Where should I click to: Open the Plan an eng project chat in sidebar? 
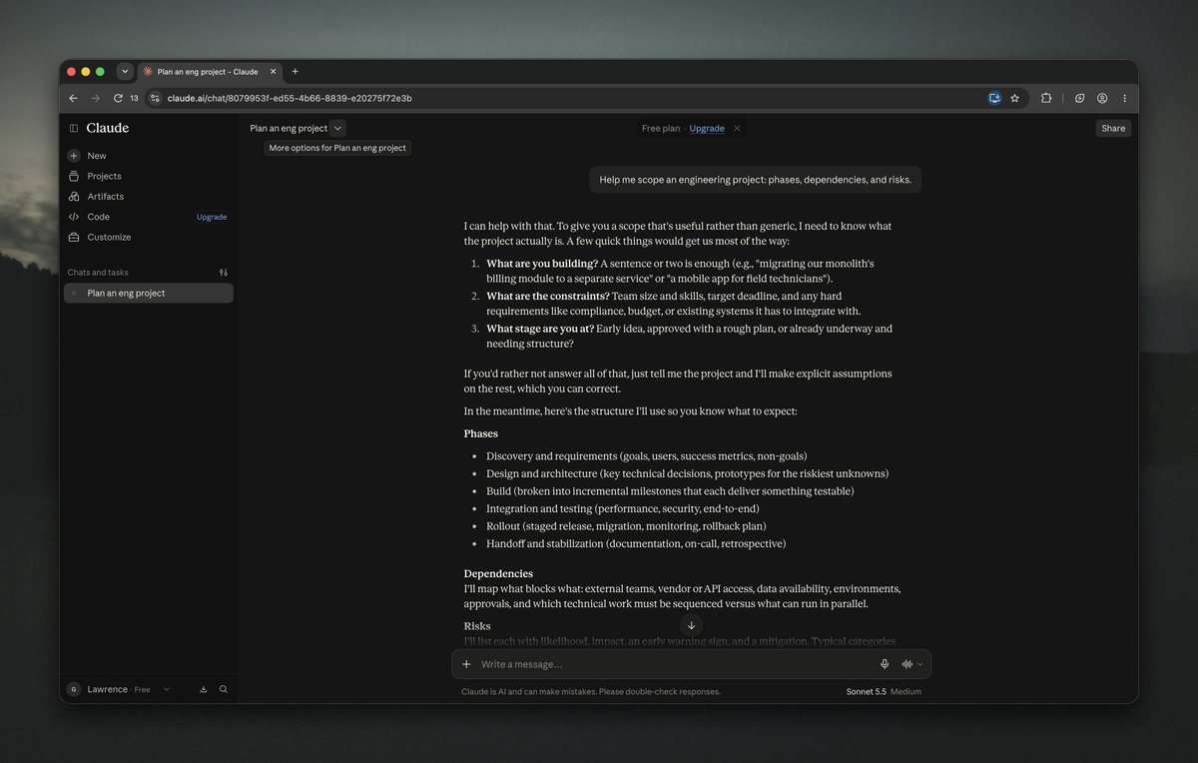pyautogui.click(x=149, y=293)
